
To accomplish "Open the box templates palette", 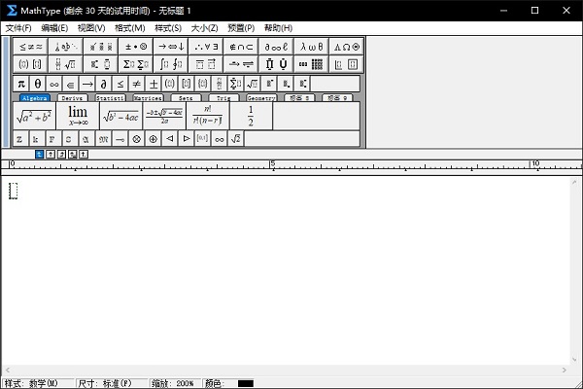I will pos(346,64).
